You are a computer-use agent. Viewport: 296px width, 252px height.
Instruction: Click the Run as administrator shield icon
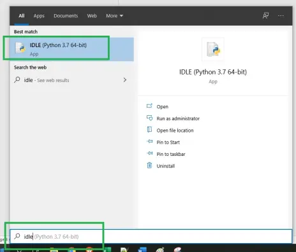149,118
